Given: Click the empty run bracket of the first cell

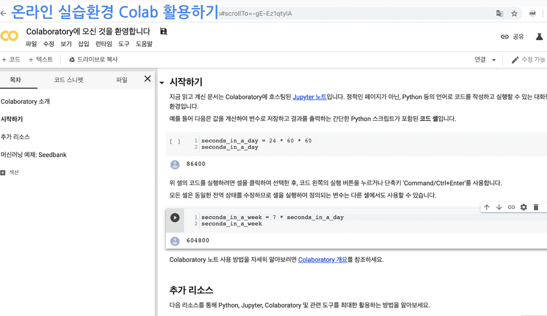Looking at the screenshot, I should point(175,141).
